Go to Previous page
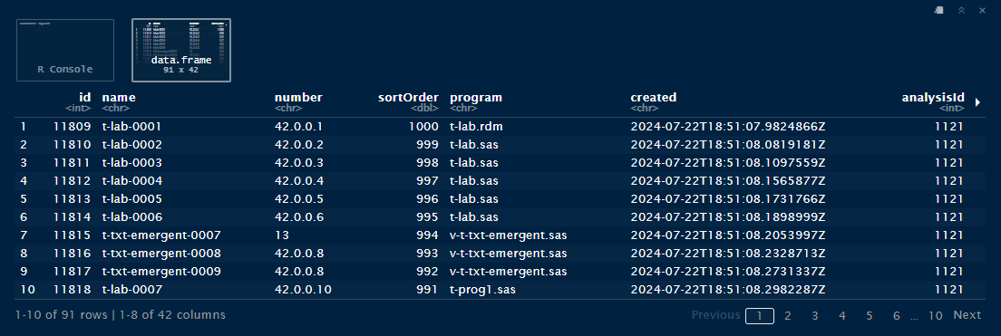This screenshot has height=336, width=1001. pos(715,315)
